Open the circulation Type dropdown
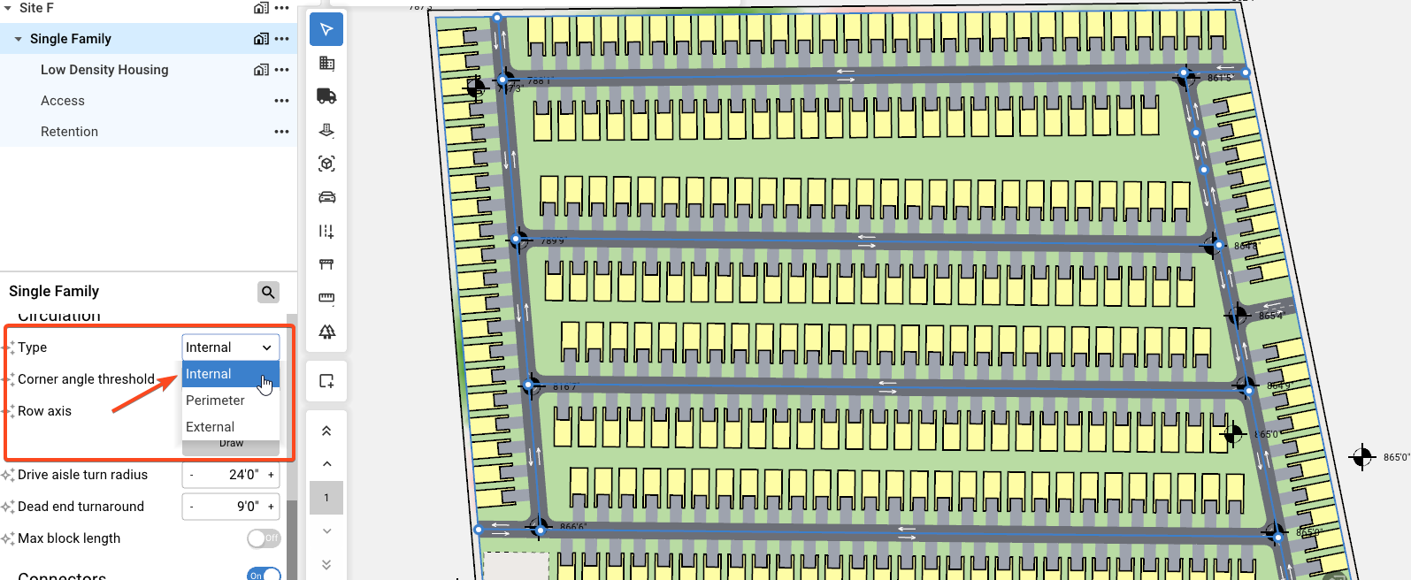The height and width of the screenshot is (580, 1411). [230, 347]
